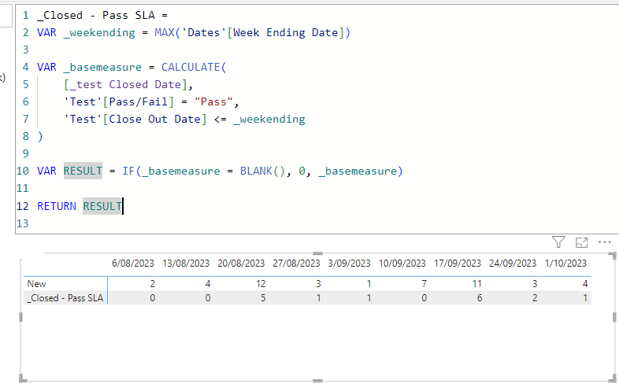Click 'Test'[Close Out Date] column reference

coord(135,120)
